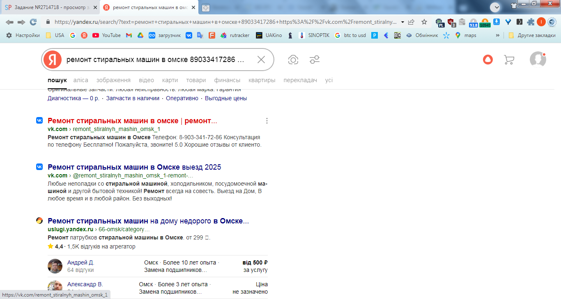
Task: Open the VK bookmark icon
Action: [x=189, y=35]
